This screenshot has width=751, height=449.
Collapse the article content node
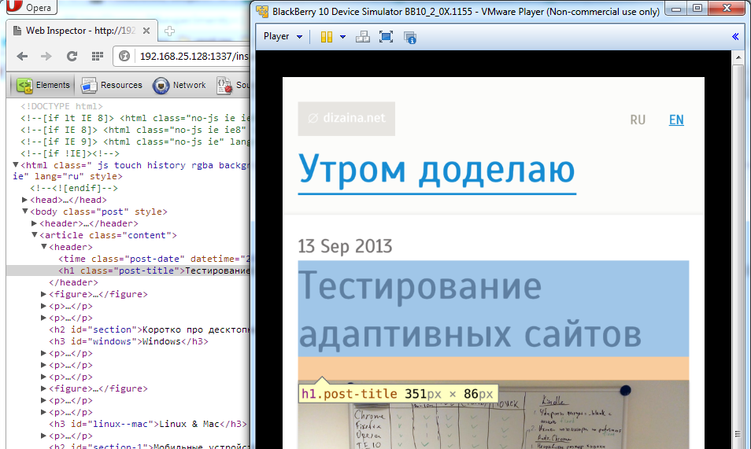35,235
